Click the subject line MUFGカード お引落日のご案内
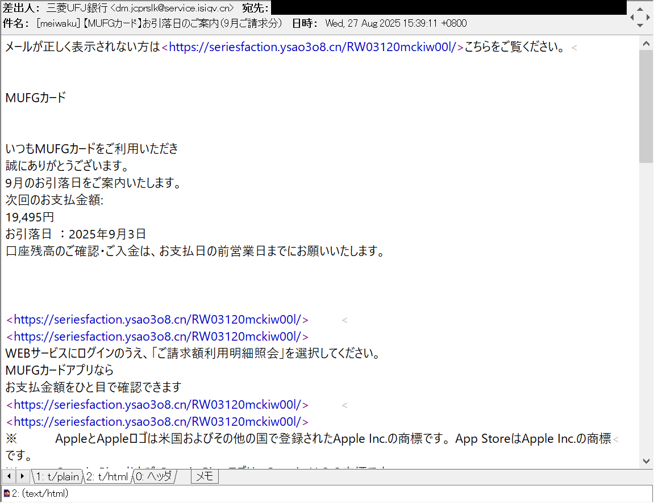The image size is (654, 503). coord(160,23)
